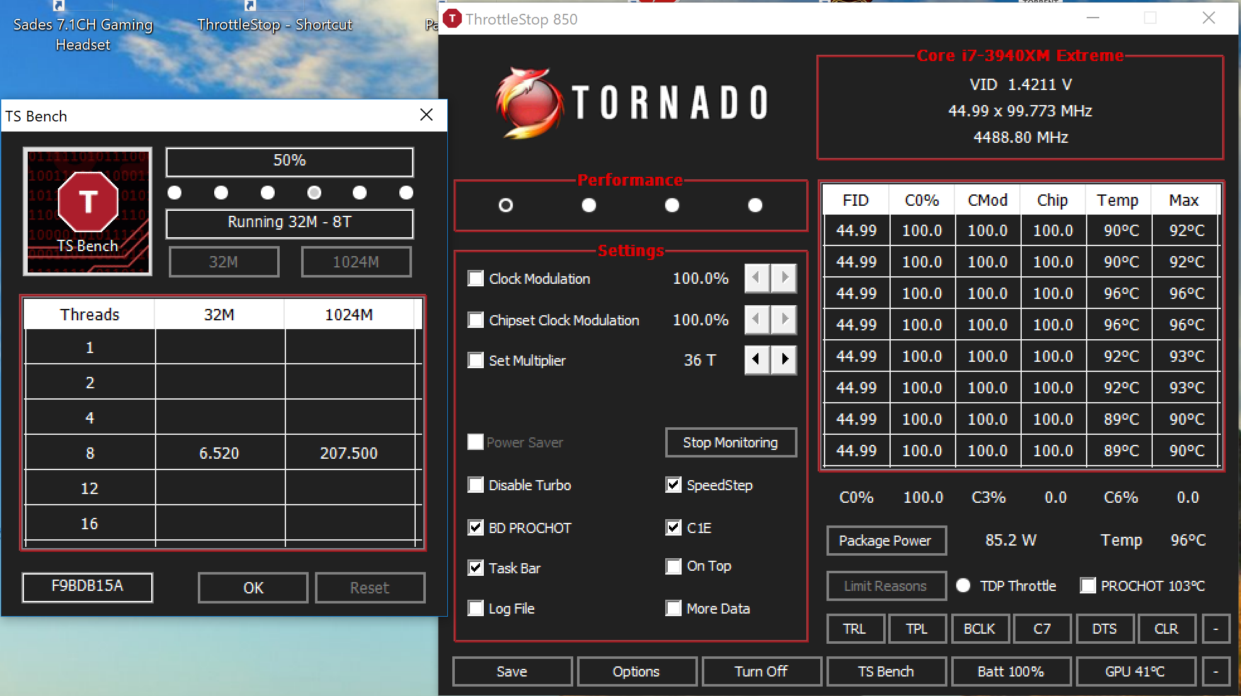Click the Package Power button
Screen dimensions: 1241x696
pos(886,541)
